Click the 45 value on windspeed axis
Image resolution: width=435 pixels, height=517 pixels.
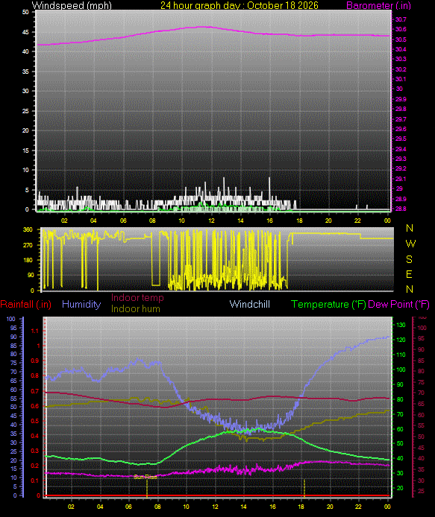25,32
